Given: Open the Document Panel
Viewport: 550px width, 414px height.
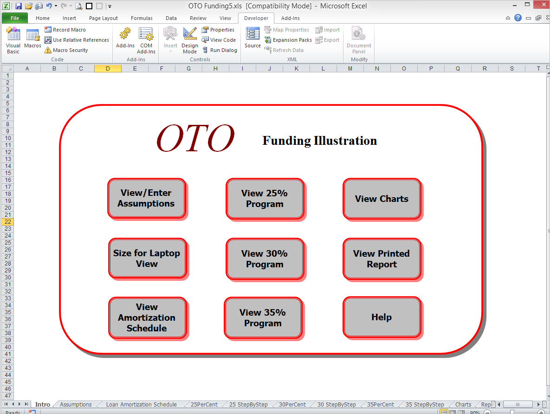Looking at the screenshot, I should [x=359, y=40].
